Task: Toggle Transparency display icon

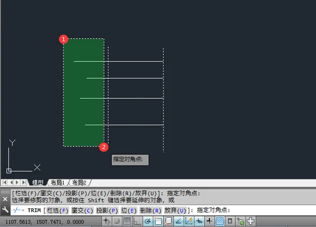Action: pyautogui.click(x=220, y=221)
